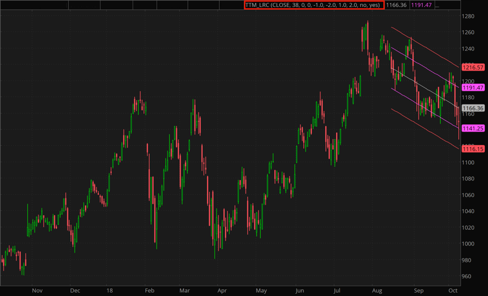This screenshot has height=296, width=488.
Task: Click the TTM_LRC study label in header
Action: [313, 5]
